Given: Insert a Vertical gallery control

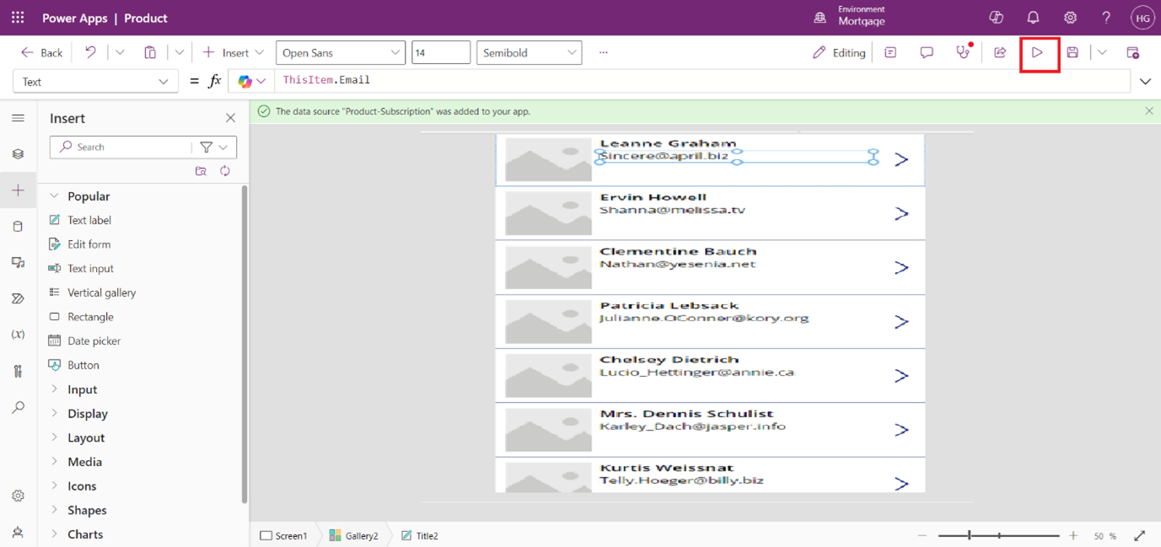Looking at the screenshot, I should [x=101, y=292].
